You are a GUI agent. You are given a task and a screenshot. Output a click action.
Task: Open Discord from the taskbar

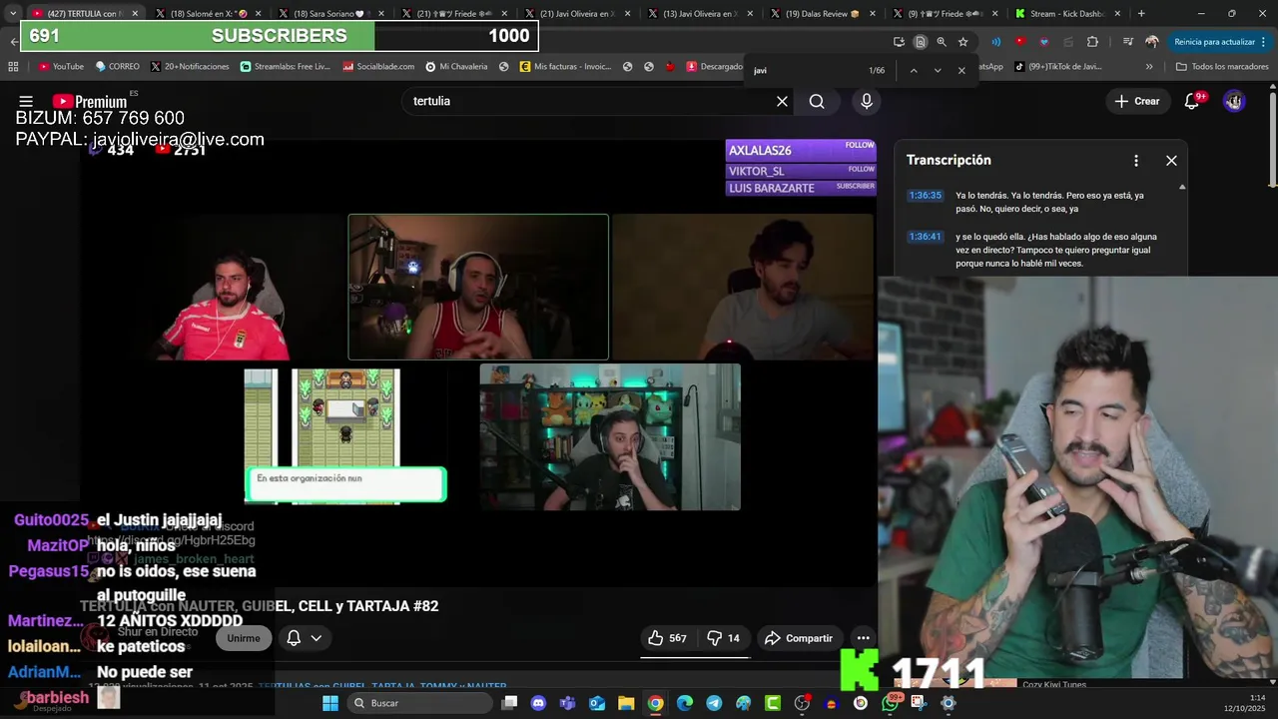pyautogui.click(x=539, y=703)
